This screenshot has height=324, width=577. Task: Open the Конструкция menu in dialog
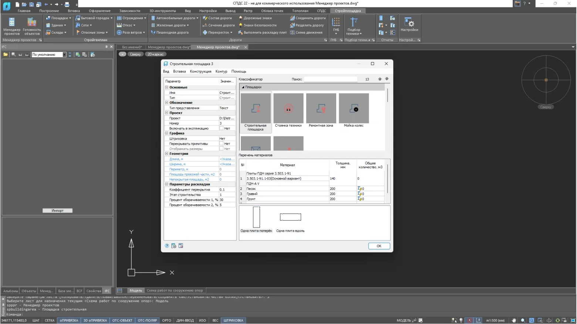pos(200,71)
